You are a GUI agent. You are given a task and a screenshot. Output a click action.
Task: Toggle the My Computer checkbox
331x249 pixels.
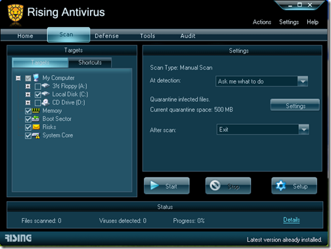[x=28, y=78]
